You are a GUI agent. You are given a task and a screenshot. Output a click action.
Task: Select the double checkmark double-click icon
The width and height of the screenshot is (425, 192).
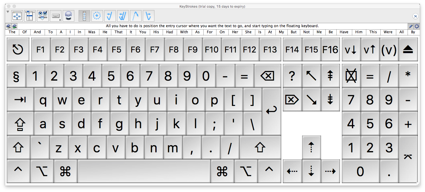point(123,16)
